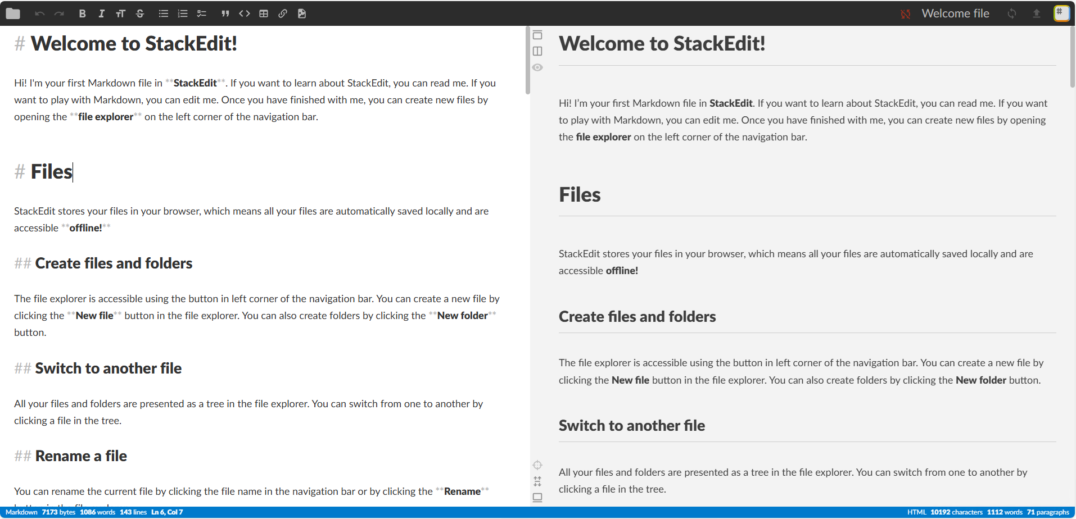Click the synchronize now icon
The height and width of the screenshot is (519, 1076).
1012,13
